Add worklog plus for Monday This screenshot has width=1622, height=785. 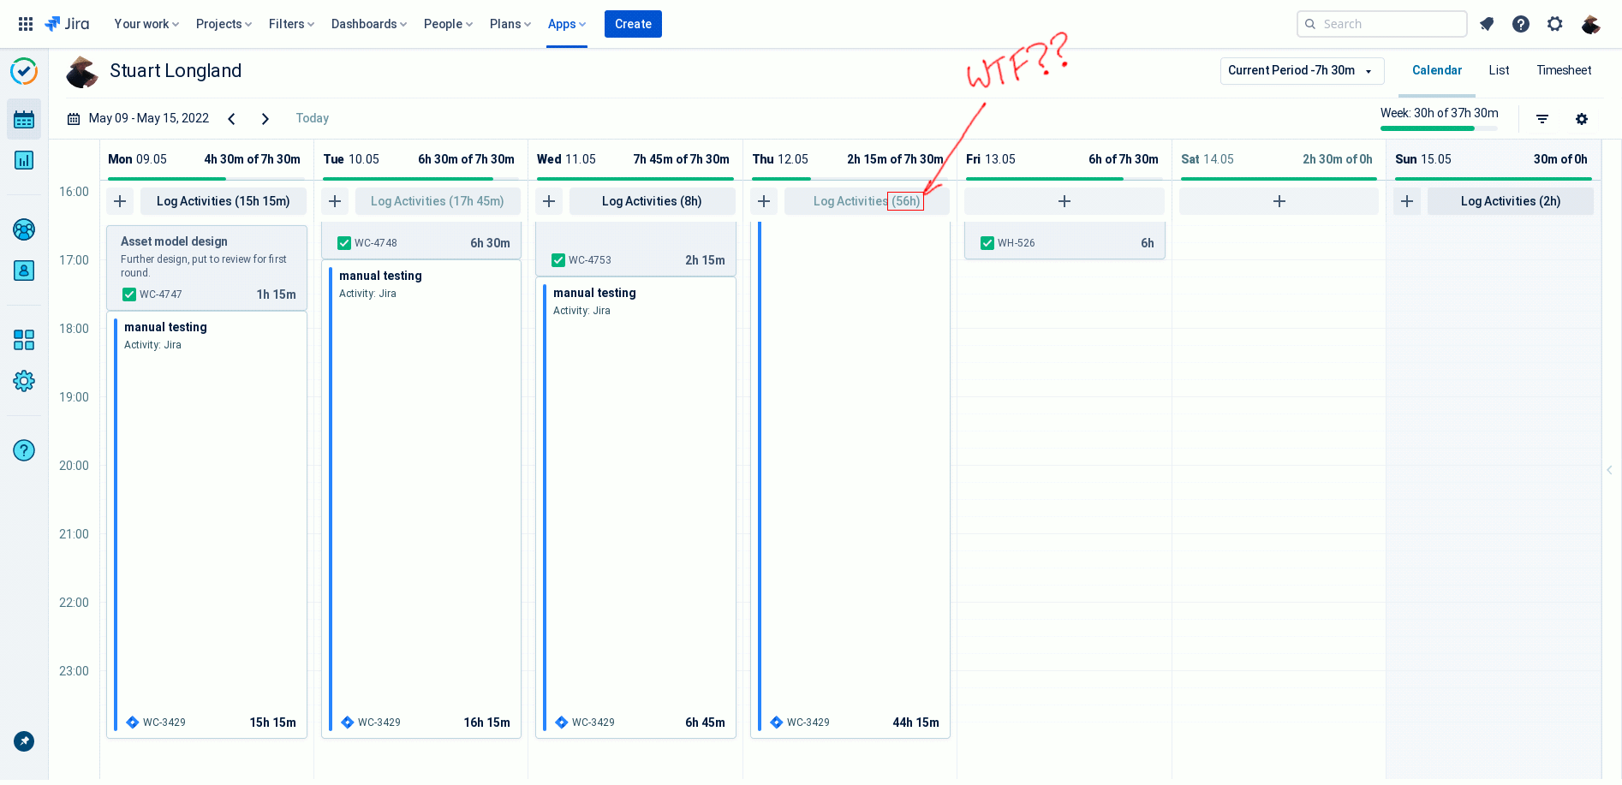point(120,201)
